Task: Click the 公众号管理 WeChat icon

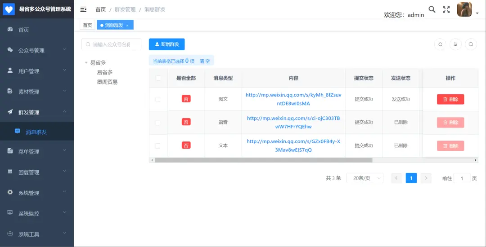Action: click(10, 50)
